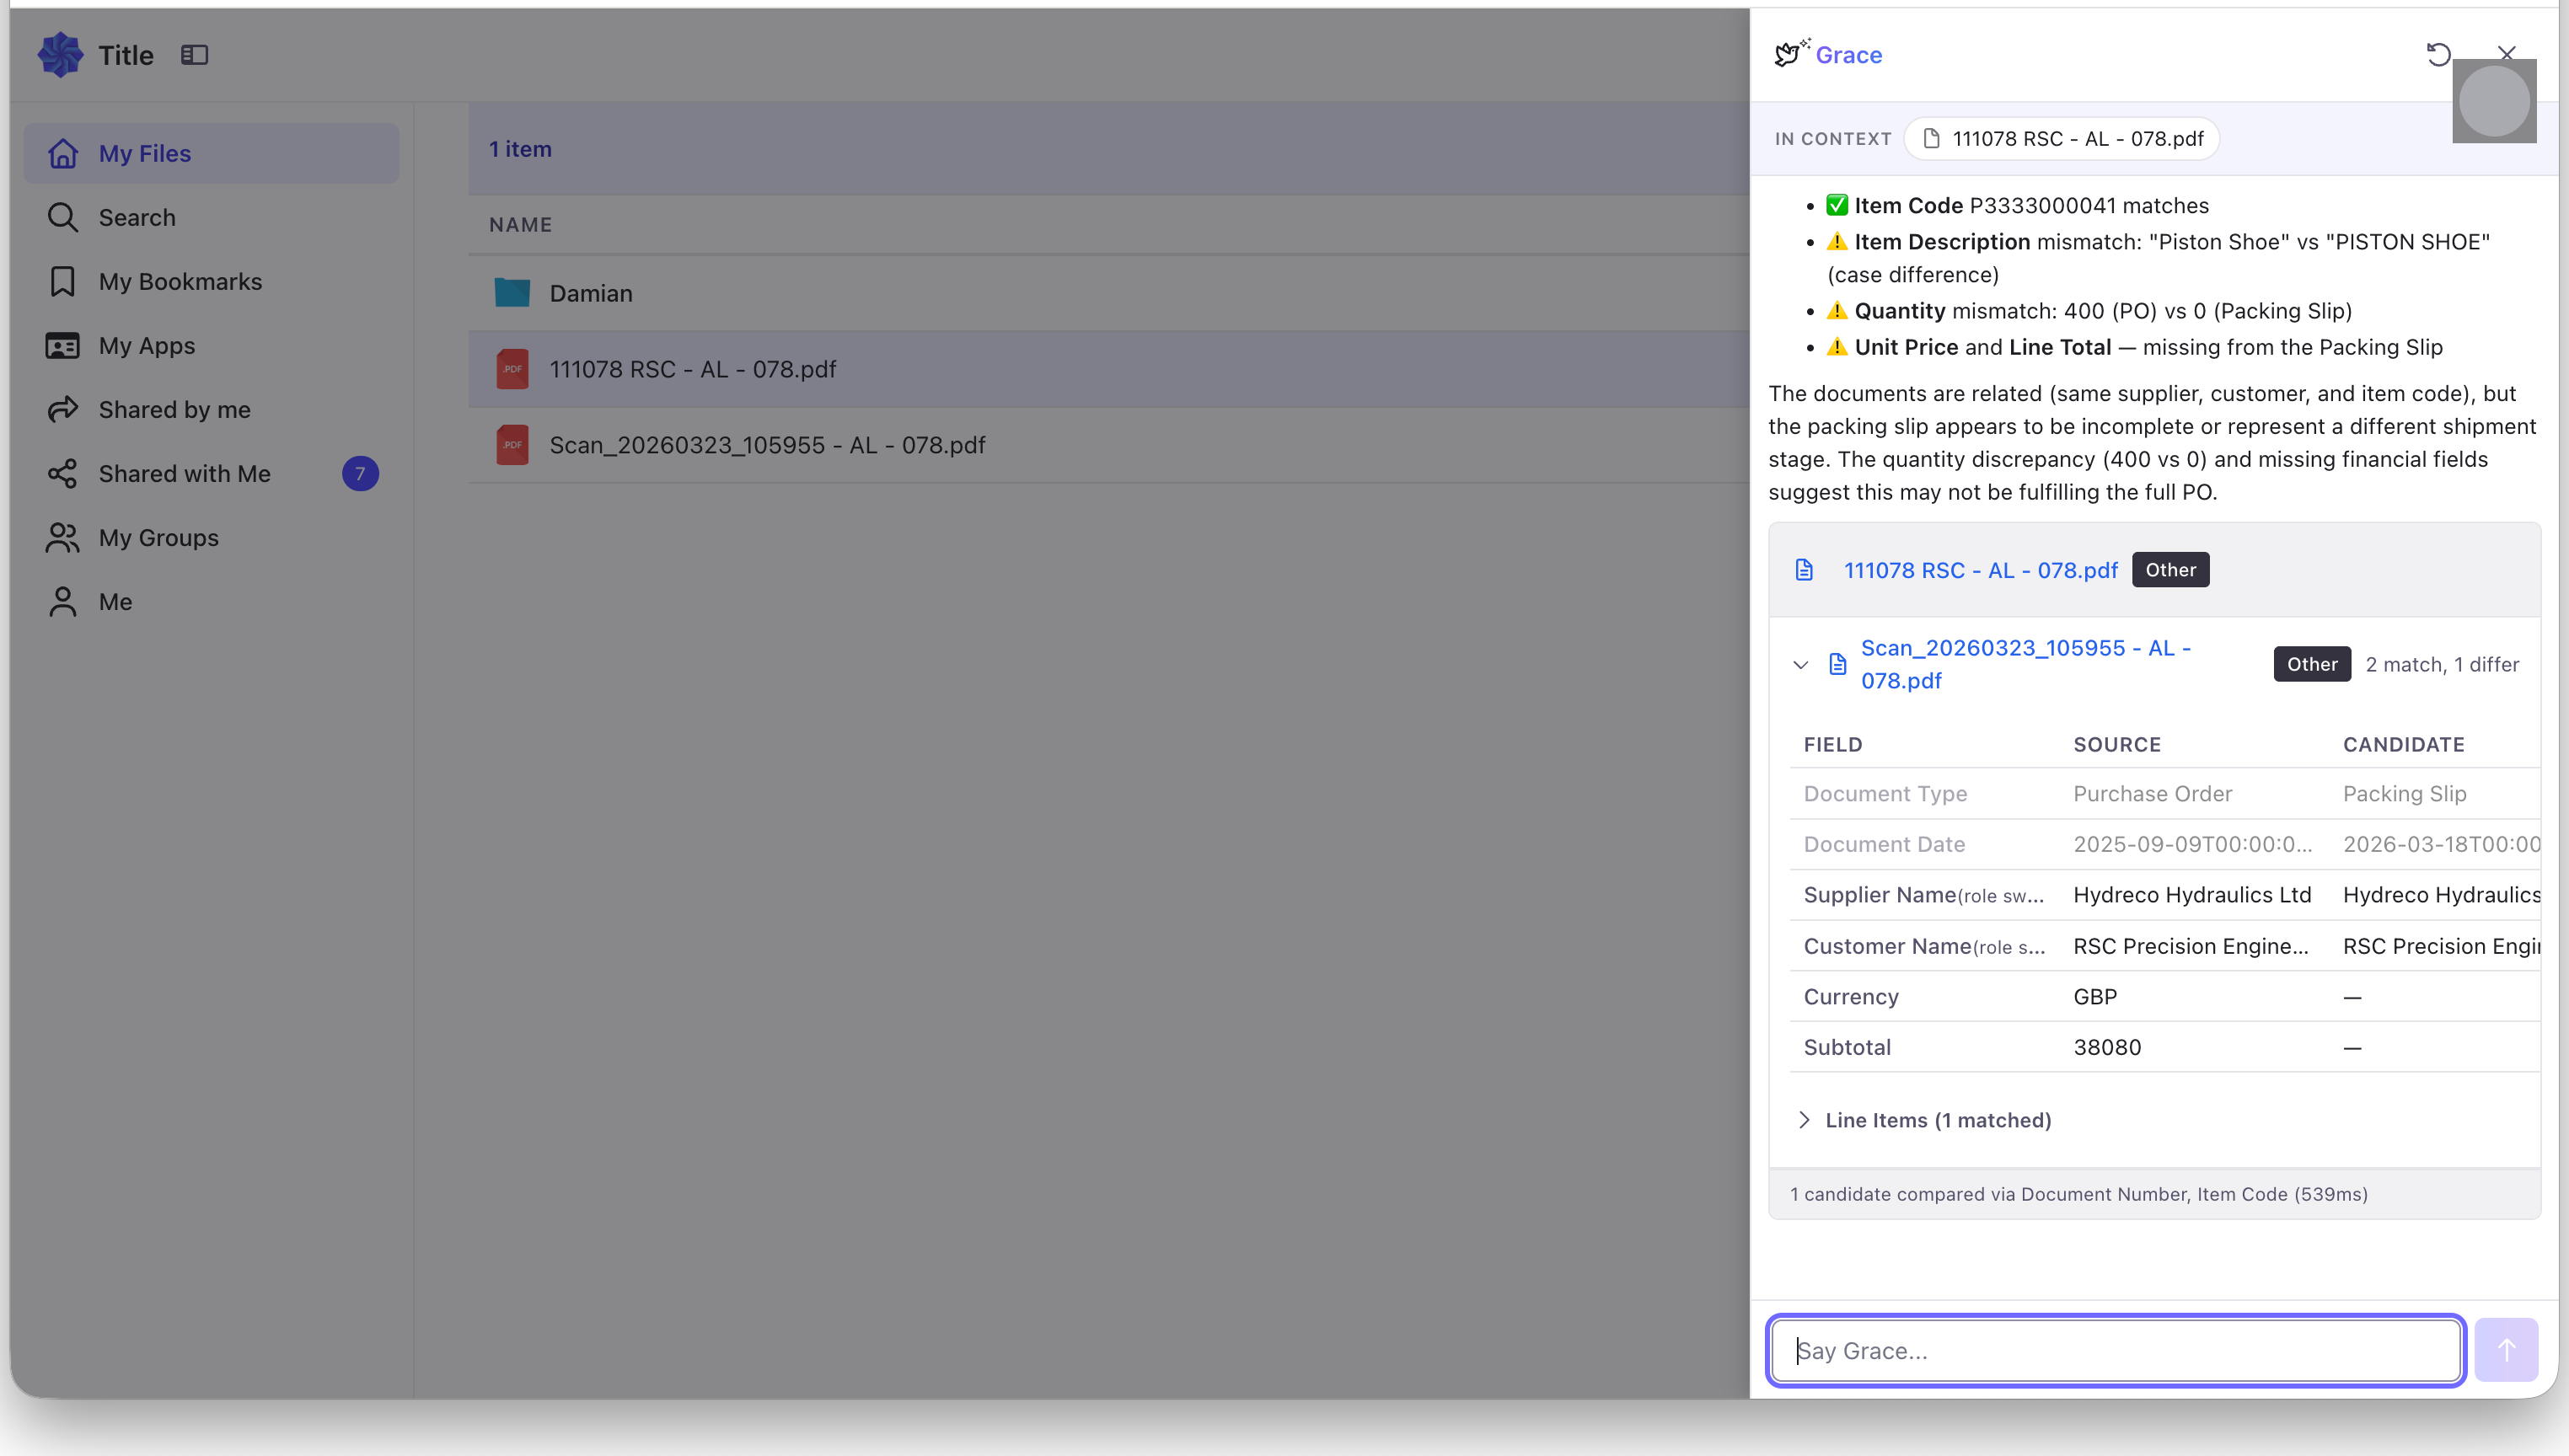
Task: Open Shared with Me section
Action: tap(184, 473)
